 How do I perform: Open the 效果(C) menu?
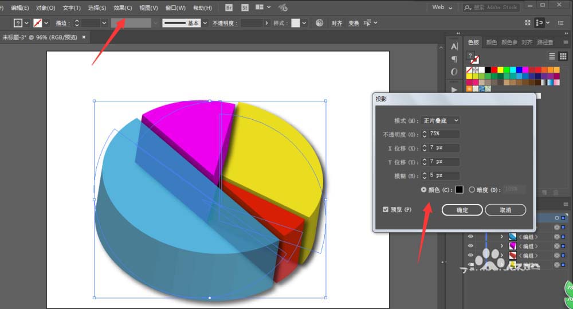pos(123,7)
